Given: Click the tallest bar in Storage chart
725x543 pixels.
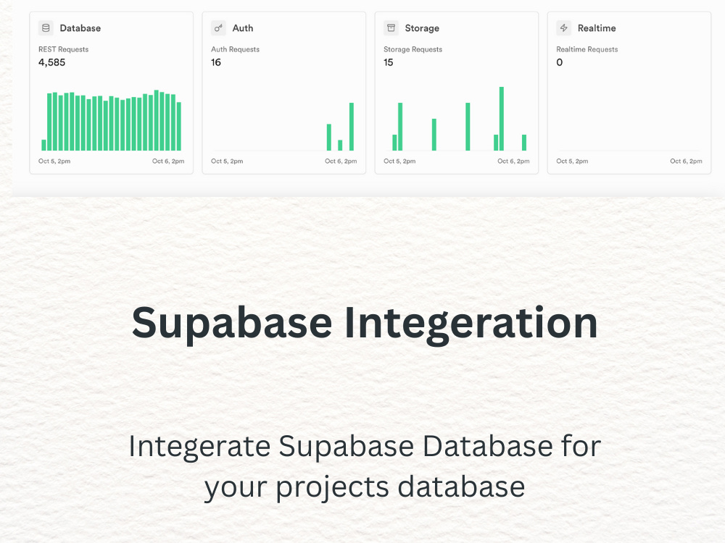Looking at the screenshot, I should pos(501,119).
